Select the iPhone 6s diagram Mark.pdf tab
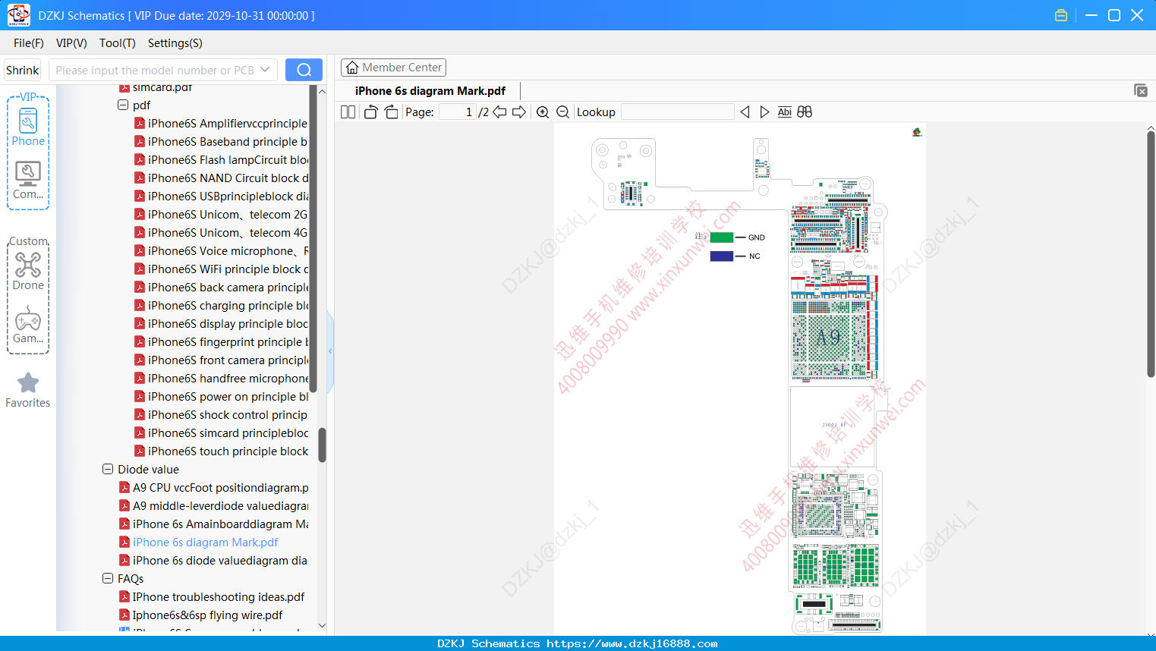The width and height of the screenshot is (1156, 651). (430, 91)
